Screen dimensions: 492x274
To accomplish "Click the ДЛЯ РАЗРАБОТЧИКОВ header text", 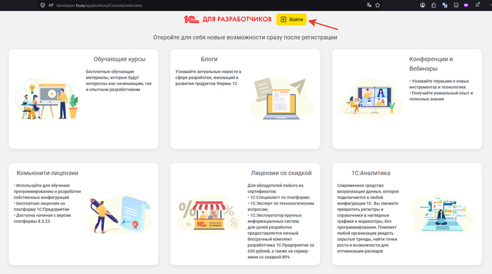I will click(x=237, y=20).
